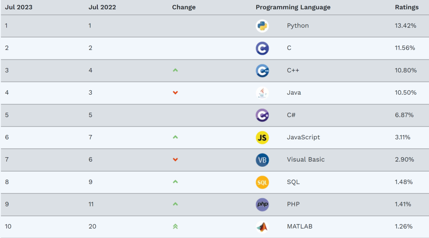
Task: Click the PHP logo icon
Action: tap(262, 204)
